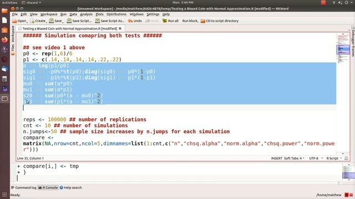Open the Workspace menu
Viewport: 355px width, 199px height.
tap(49, 14)
